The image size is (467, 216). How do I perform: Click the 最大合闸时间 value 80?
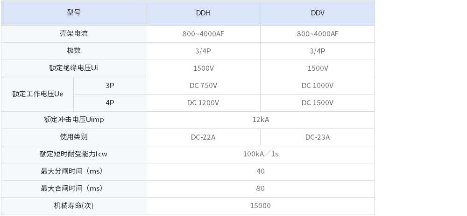[260, 189]
